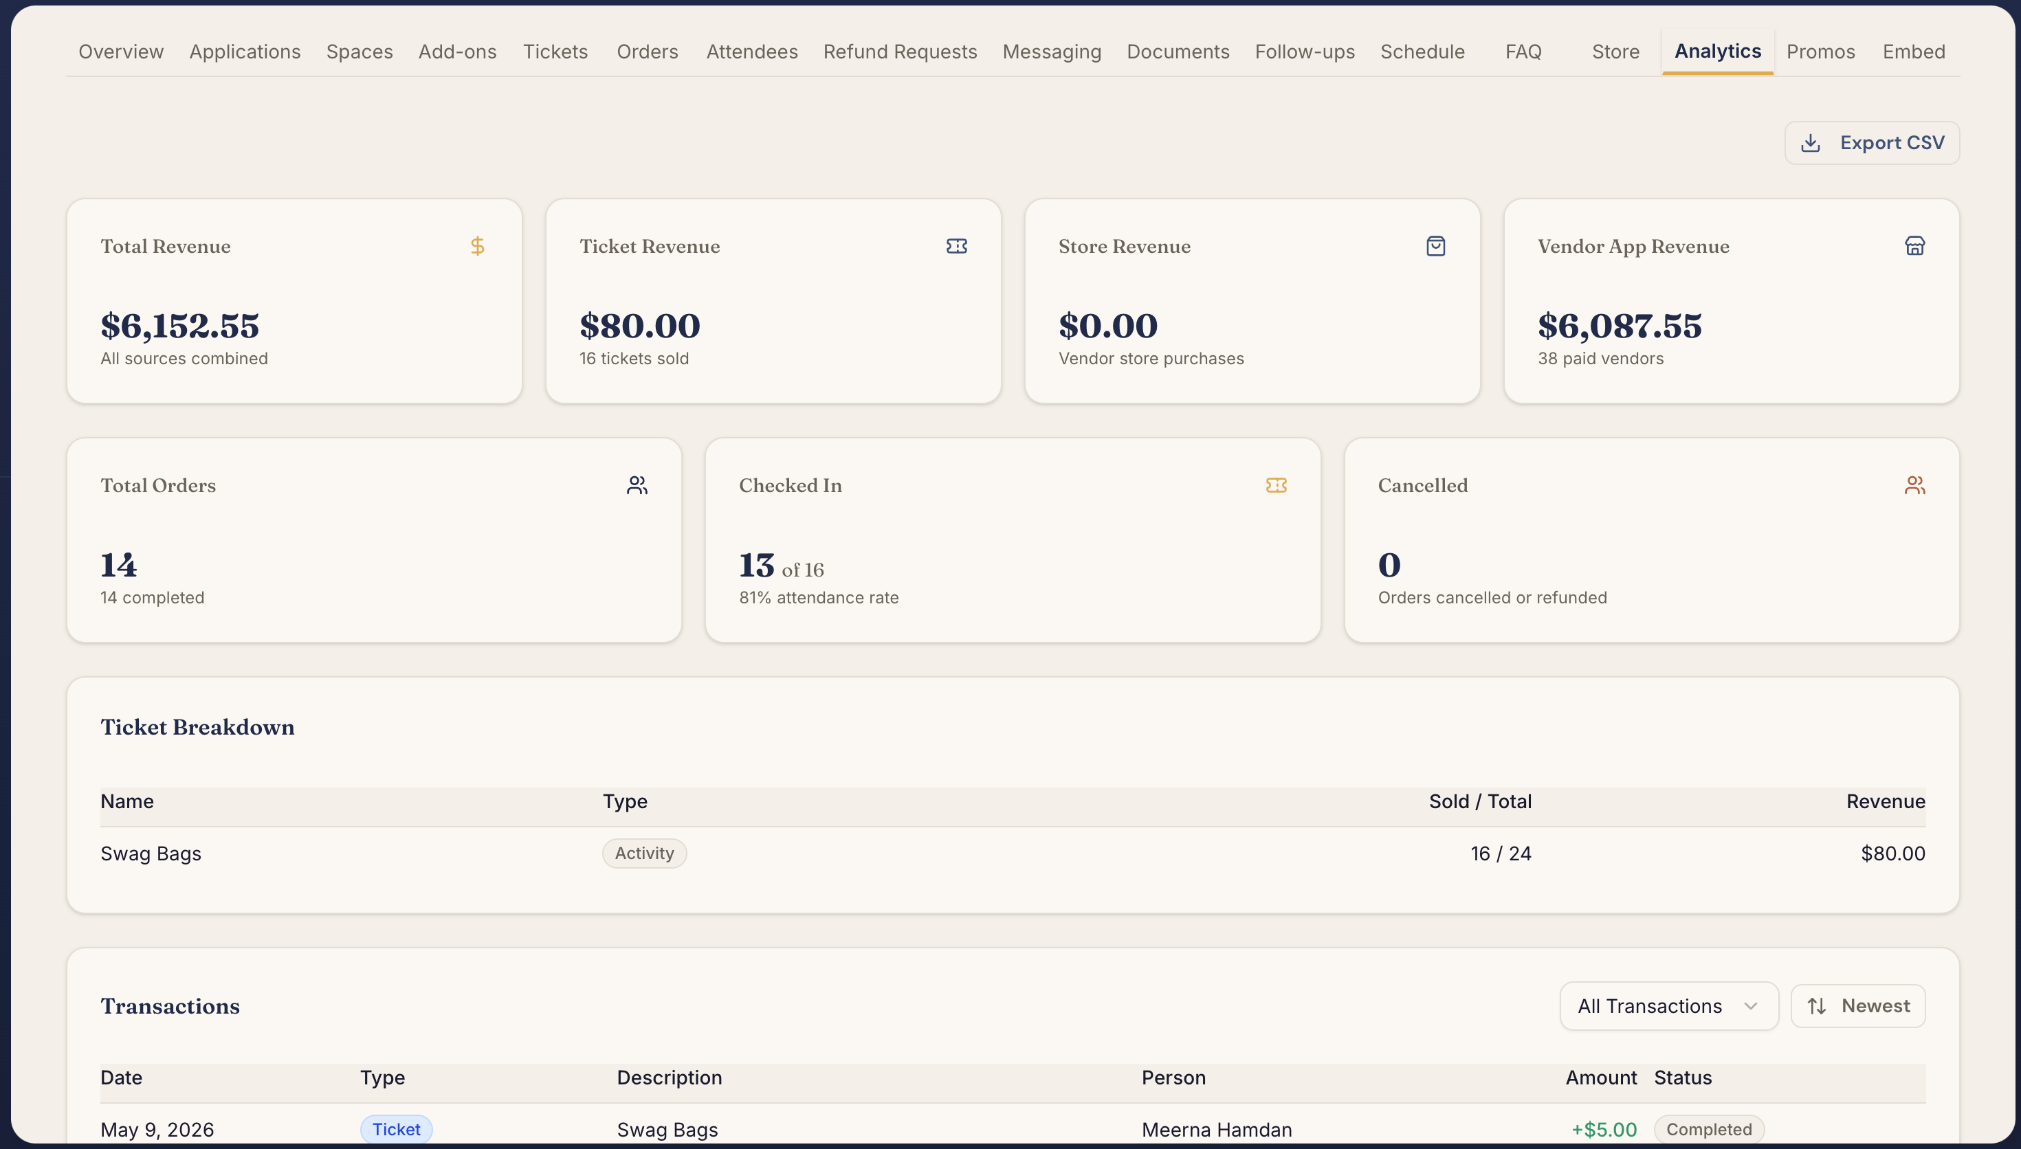Click the '38 paid vendors' text
The height and width of the screenshot is (1149, 2021).
coord(1600,359)
